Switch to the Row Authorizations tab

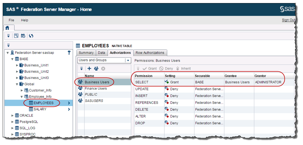click(150, 53)
